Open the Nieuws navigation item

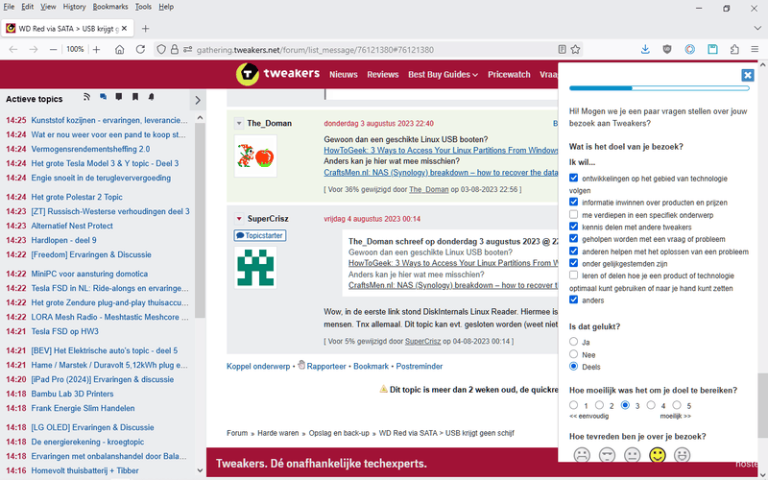click(344, 75)
